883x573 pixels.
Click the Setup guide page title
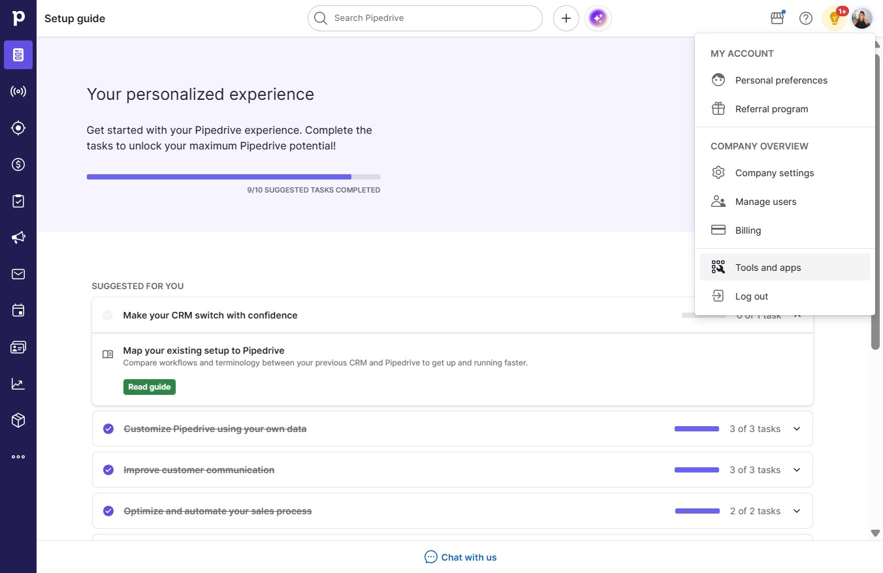[74, 18]
